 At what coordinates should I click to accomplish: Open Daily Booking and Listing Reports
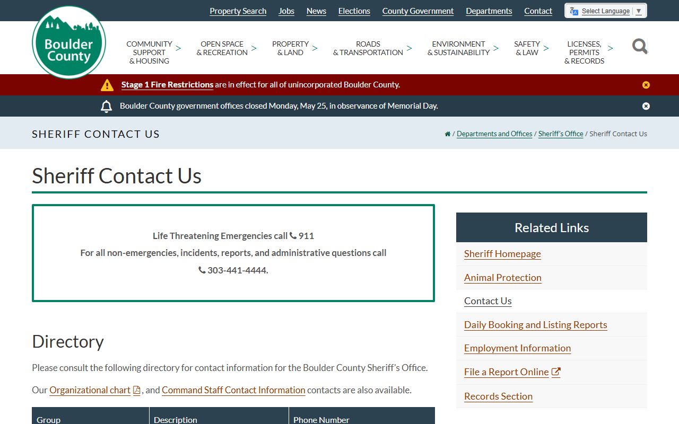536,325
